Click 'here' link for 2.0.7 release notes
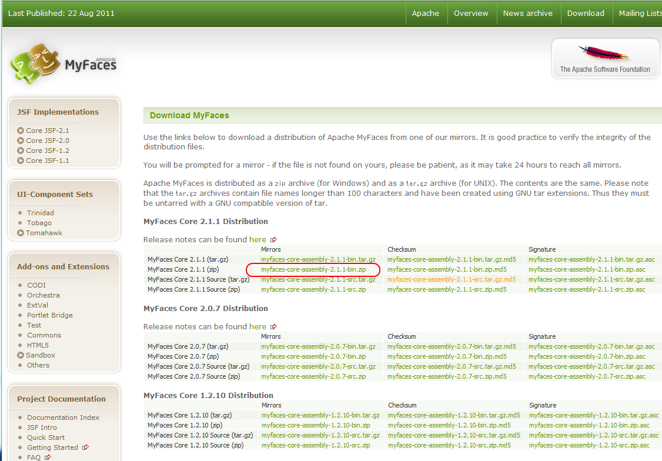Screen dimensions: 662x461 click(x=258, y=327)
